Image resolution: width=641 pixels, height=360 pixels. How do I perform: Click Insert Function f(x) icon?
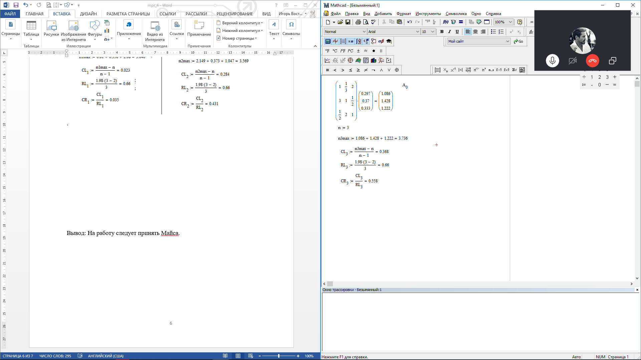[445, 22]
